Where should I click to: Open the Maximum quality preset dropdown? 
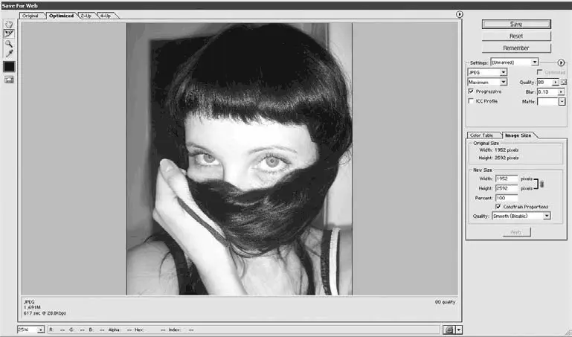tap(486, 82)
